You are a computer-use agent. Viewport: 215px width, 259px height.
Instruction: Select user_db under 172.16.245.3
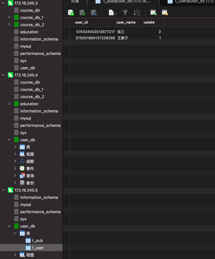click(28, 68)
